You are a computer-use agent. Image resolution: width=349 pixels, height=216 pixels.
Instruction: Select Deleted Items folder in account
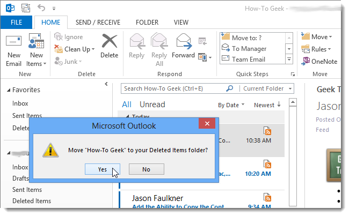pyautogui.click(x=32, y=201)
